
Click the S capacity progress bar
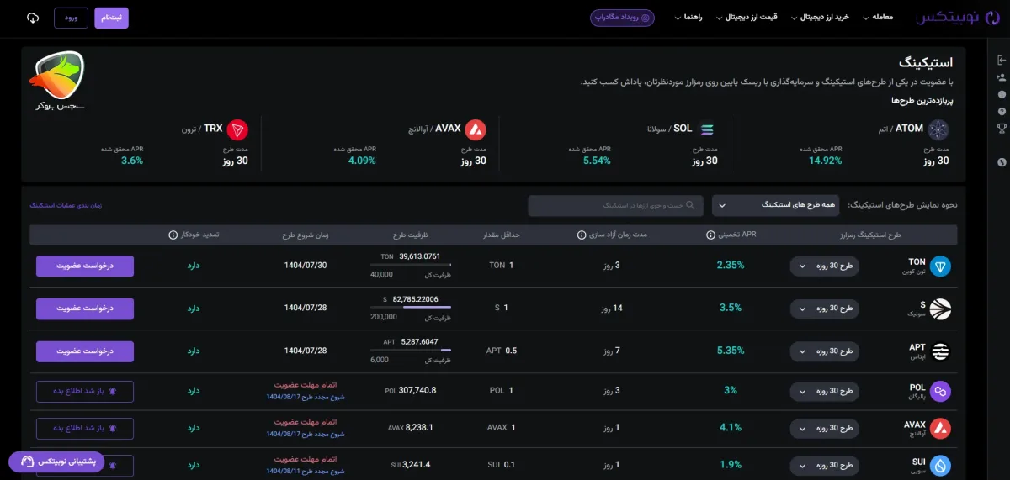(x=411, y=308)
